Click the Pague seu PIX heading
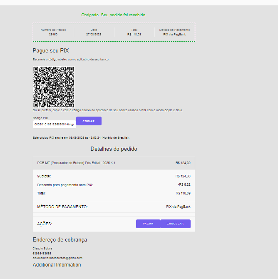The height and width of the screenshot is (279, 278). click(51, 51)
